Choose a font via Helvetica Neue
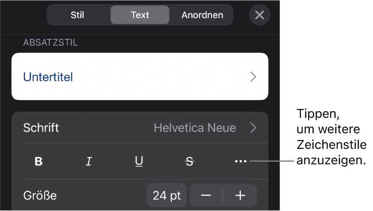373x211 pixels. [x=195, y=128]
